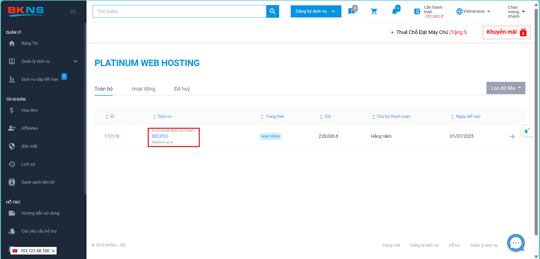Image resolution: width=540 pixels, height=259 pixels.
Task: Click the Hướng dẫn sử dụng folder icon
Action: tap(12, 213)
